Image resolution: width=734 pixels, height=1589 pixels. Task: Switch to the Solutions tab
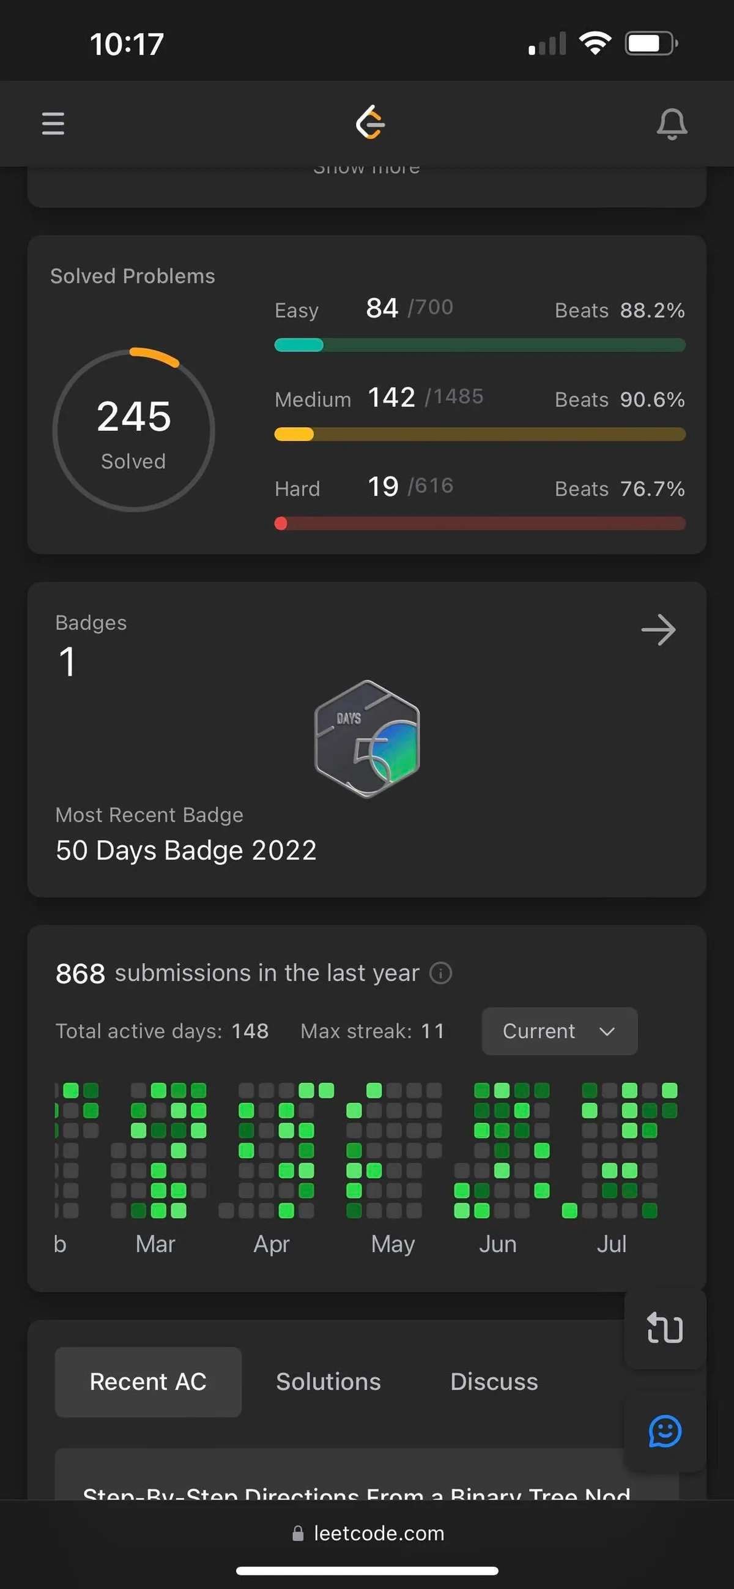[x=328, y=1381]
